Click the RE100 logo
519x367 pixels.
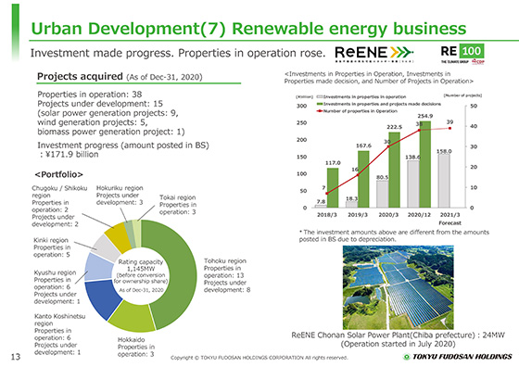(462, 54)
